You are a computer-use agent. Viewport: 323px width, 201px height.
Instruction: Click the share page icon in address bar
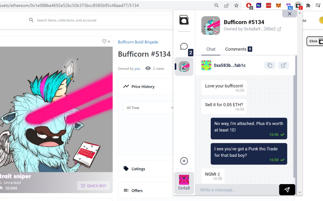(x=226, y=5)
